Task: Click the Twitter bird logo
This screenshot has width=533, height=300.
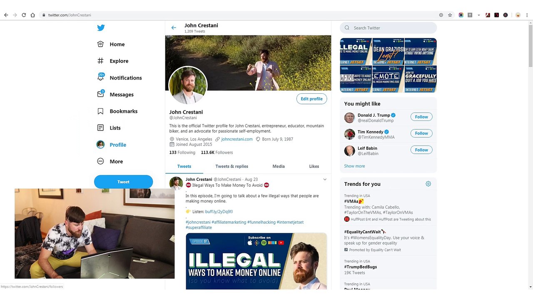Action: (x=101, y=28)
